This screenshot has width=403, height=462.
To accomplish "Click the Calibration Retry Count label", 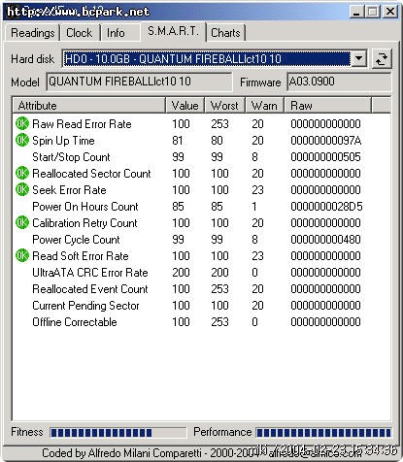I will coord(84,223).
